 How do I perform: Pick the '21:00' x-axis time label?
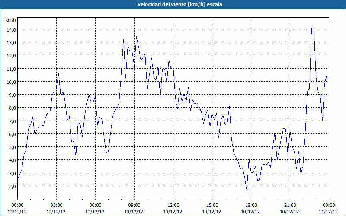pyautogui.click(x=290, y=206)
